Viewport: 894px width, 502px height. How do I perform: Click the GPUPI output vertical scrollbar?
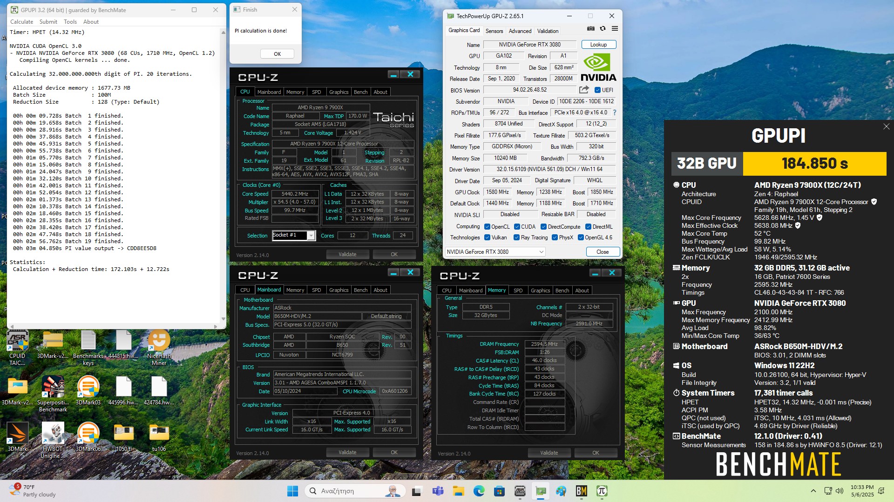pos(223,175)
